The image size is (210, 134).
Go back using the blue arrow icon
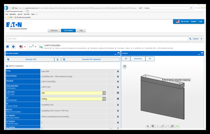14,47
